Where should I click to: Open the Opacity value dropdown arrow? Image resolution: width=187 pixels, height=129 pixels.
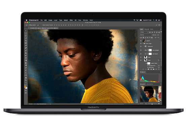pyautogui.click(x=161, y=35)
